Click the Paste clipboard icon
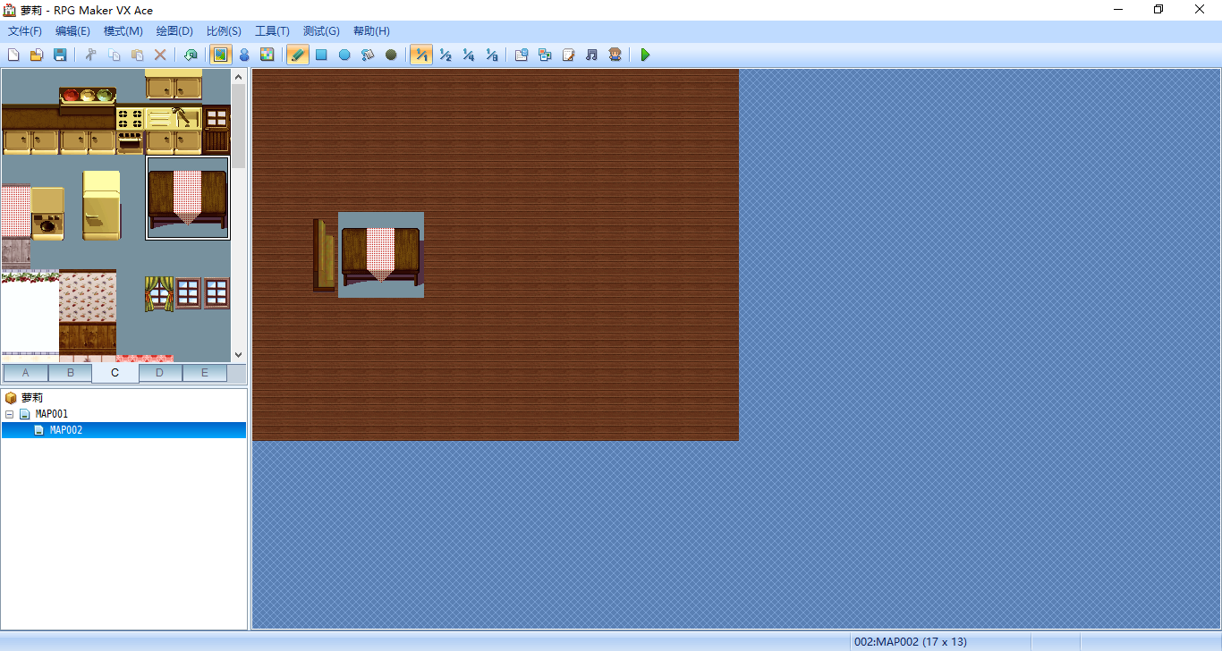 pos(137,55)
